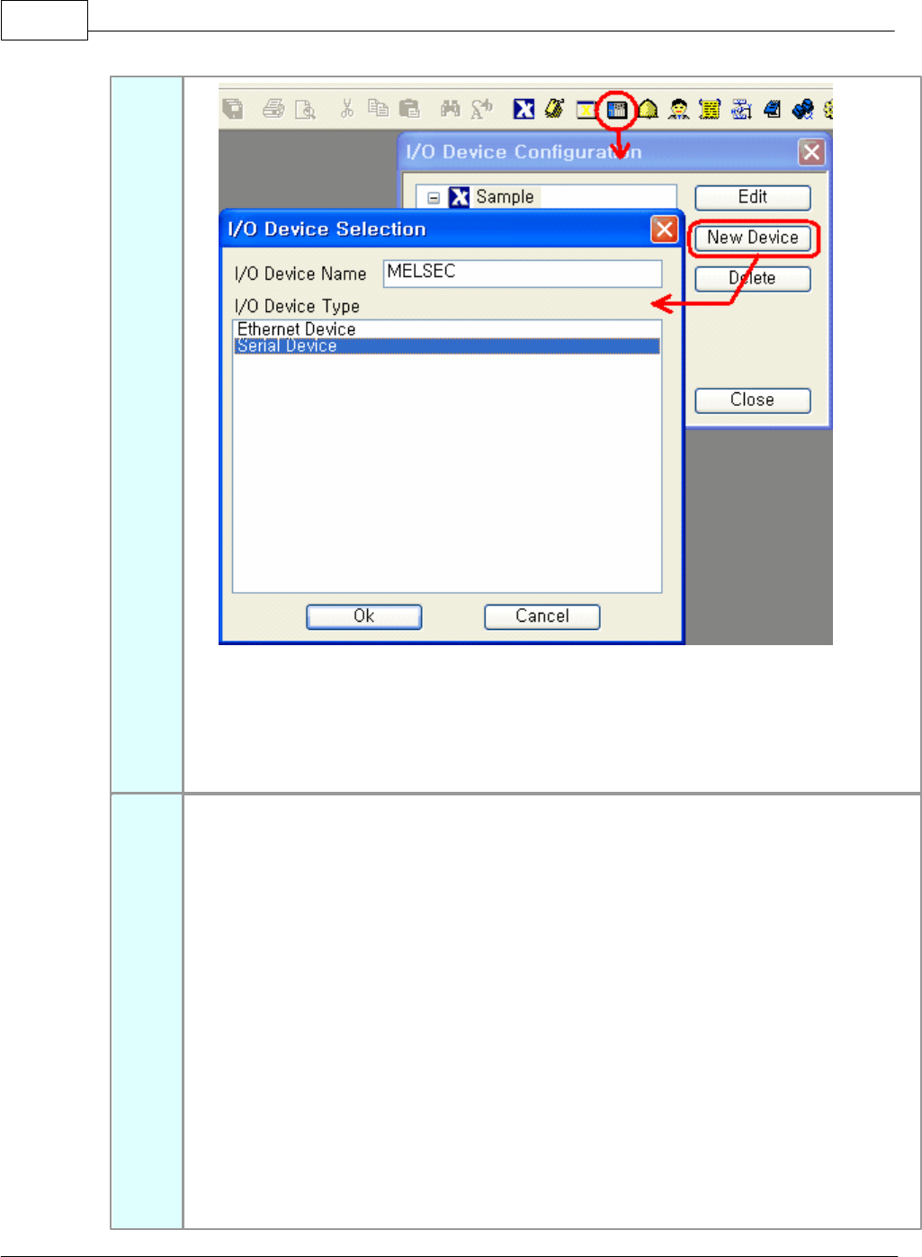Screen dimensions: 922x1257
Task: Collapse the Sample tree node
Action: pos(434,198)
